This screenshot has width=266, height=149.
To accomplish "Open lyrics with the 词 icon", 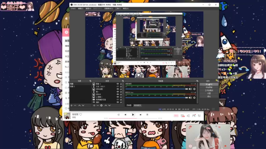I will [x=147, y=115].
